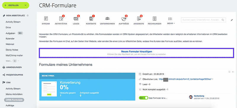Click copy icon after public link
This screenshot has width=237, height=108.
(x=212, y=79)
